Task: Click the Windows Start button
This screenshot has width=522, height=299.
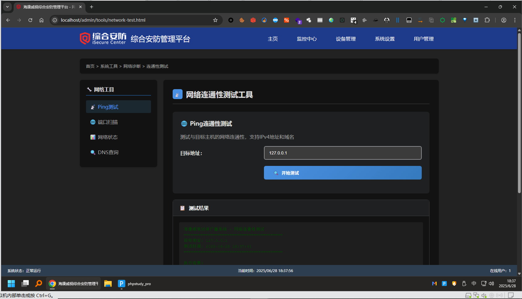Action: [x=11, y=284]
